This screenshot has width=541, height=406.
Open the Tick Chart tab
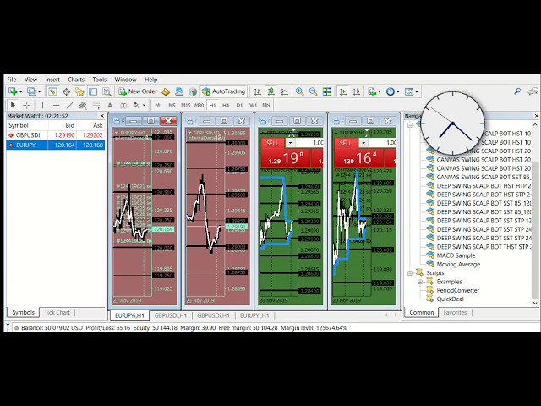(x=57, y=312)
